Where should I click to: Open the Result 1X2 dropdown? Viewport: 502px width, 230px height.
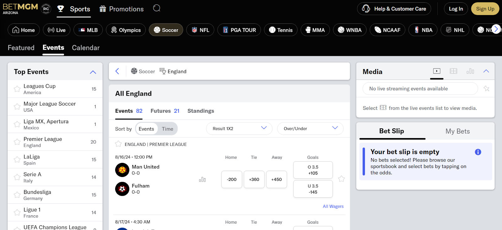point(239,129)
